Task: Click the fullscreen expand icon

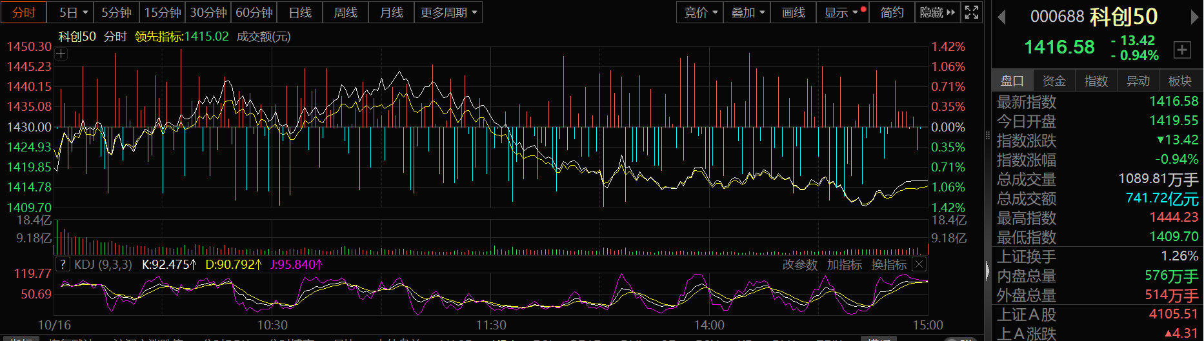Action: pyautogui.click(x=971, y=12)
